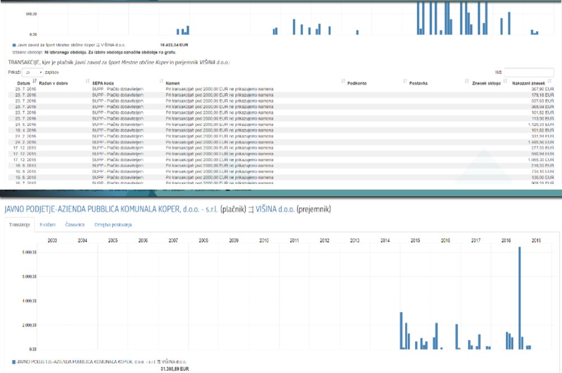
Task: Click the 367,90 EUR amount cell
Action: pyautogui.click(x=542, y=89)
